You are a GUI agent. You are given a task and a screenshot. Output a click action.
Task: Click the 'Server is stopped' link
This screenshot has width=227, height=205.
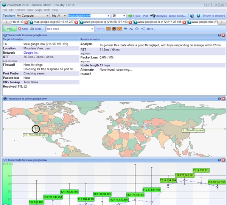[214, 16]
